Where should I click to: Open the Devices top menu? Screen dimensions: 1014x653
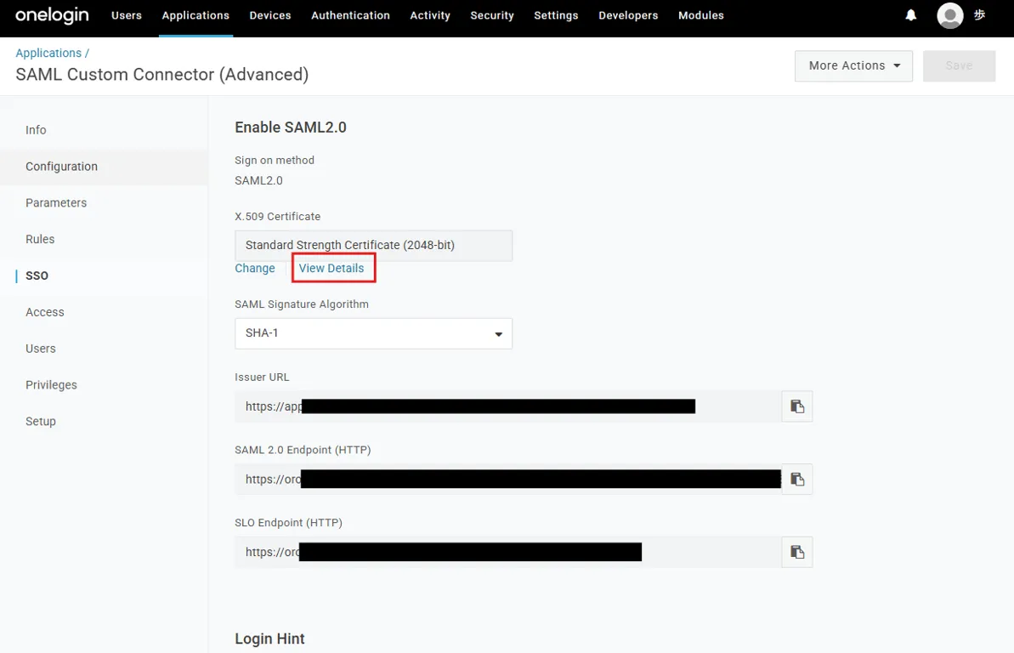(270, 15)
